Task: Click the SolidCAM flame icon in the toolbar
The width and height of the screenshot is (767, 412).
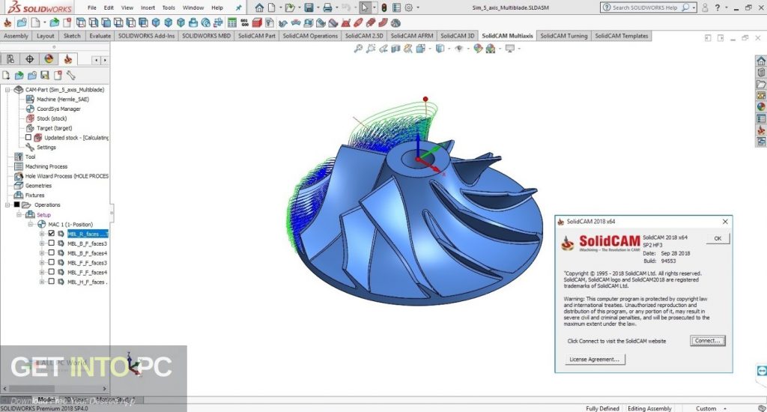Action: (x=7, y=22)
